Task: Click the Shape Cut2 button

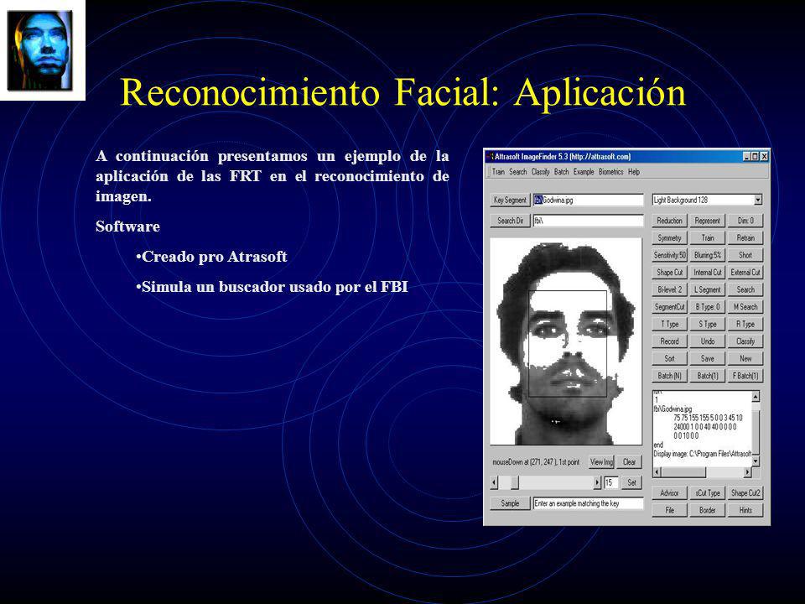Action: (745, 493)
